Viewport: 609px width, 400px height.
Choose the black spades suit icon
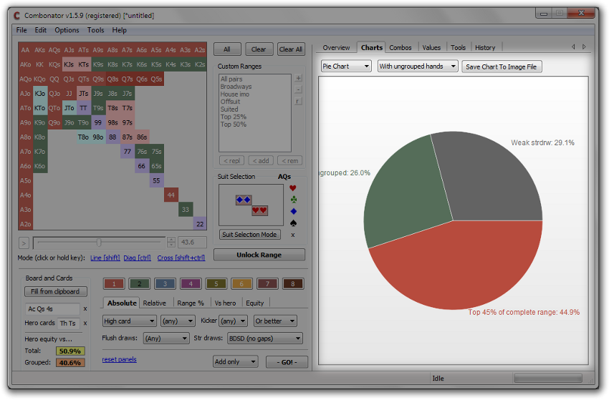(292, 223)
